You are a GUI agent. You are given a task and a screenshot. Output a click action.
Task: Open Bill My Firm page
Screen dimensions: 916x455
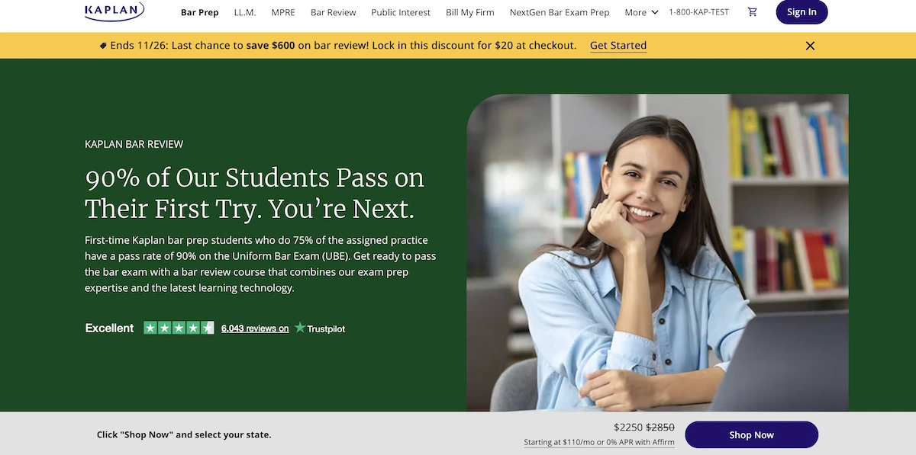(470, 12)
